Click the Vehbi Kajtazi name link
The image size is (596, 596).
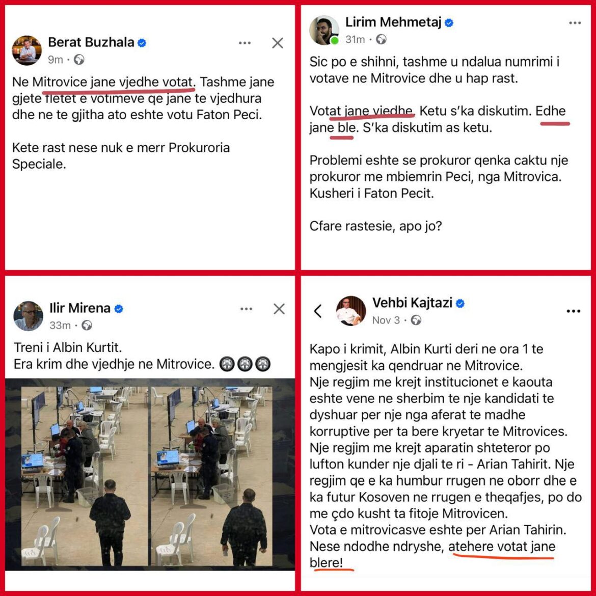click(413, 303)
